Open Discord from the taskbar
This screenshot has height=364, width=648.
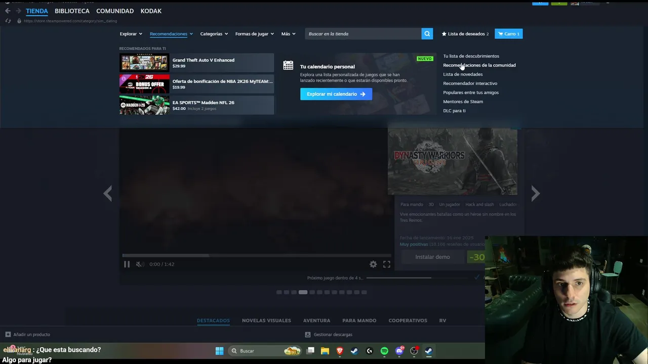(x=399, y=351)
